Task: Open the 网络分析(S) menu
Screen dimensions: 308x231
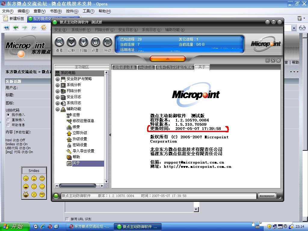Action: 104,30
